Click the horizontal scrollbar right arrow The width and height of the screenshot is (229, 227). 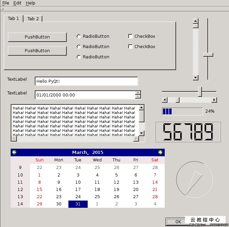click(x=214, y=100)
